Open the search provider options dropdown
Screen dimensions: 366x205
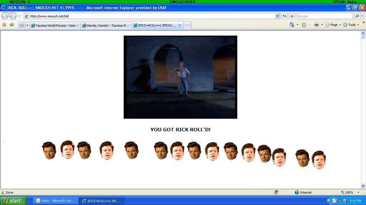362,16
